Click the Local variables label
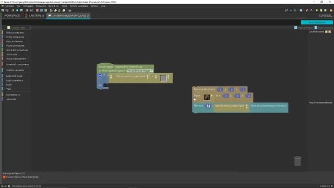The height and width of the screenshot is (188, 334). (316, 31)
